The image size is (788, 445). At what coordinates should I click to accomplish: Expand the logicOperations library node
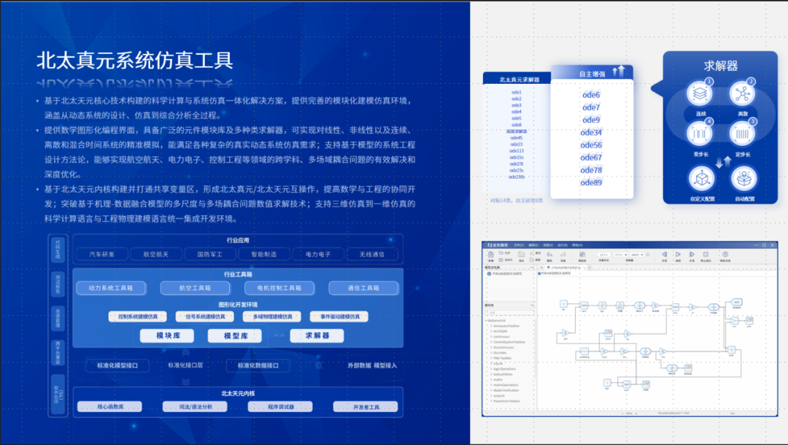point(491,368)
